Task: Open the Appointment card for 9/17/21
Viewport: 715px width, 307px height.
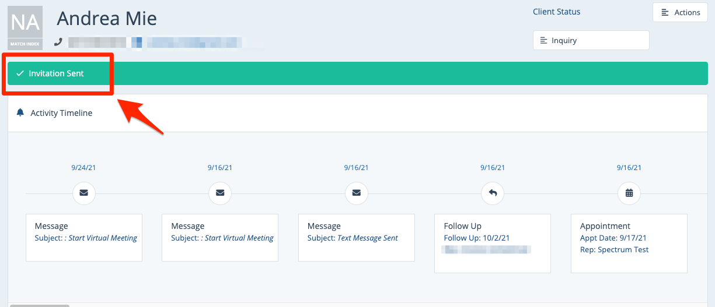Action: pyautogui.click(x=629, y=243)
